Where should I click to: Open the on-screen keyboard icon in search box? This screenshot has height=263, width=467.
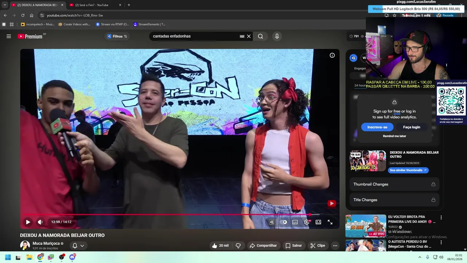pyautogui.click(x=242, y=36)
